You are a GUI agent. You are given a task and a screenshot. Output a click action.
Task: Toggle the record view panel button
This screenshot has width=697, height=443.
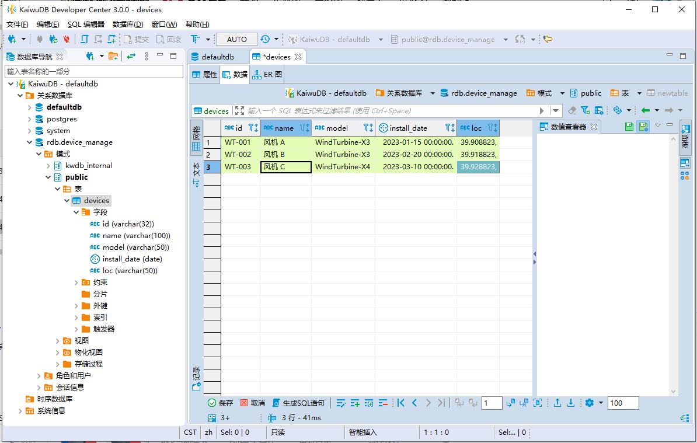(196, 379)
